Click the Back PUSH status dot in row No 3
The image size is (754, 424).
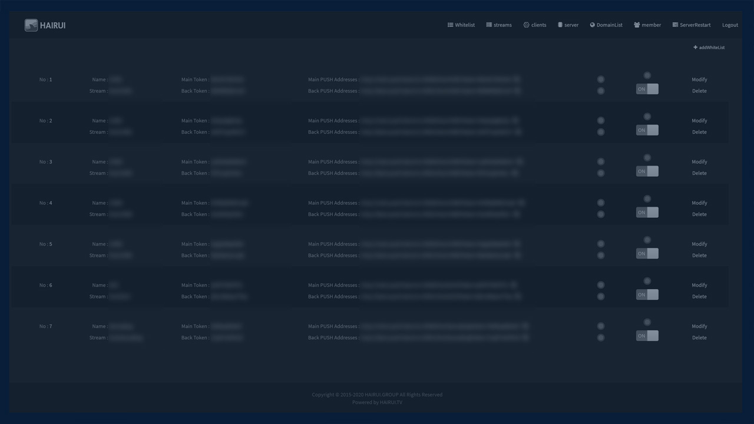(x=600, y=173)
